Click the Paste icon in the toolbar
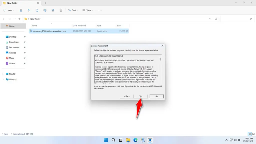The width and height of the screenshot is (256, 144). pyautogui.click(x=37, y=10)
